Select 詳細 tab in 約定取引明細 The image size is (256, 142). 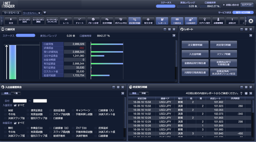144,93
